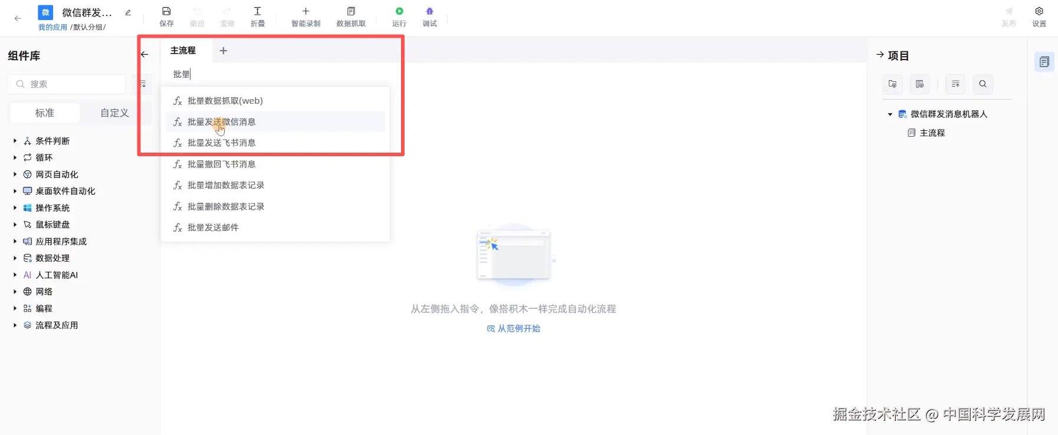The image size is (1058, 435).
Task: Expand the 鼠标键盘 category
Action: click(x=15, y=225)
